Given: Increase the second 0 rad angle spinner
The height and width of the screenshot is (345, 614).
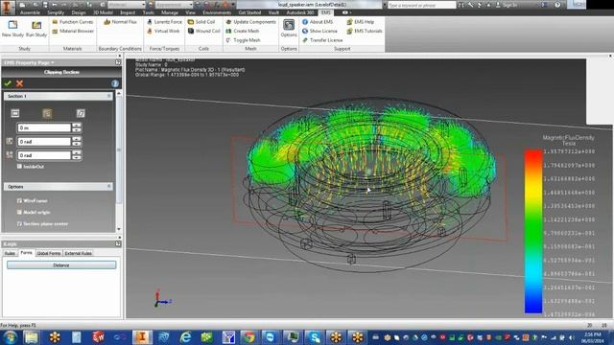Looking at the screenshot, I should 77,153.
